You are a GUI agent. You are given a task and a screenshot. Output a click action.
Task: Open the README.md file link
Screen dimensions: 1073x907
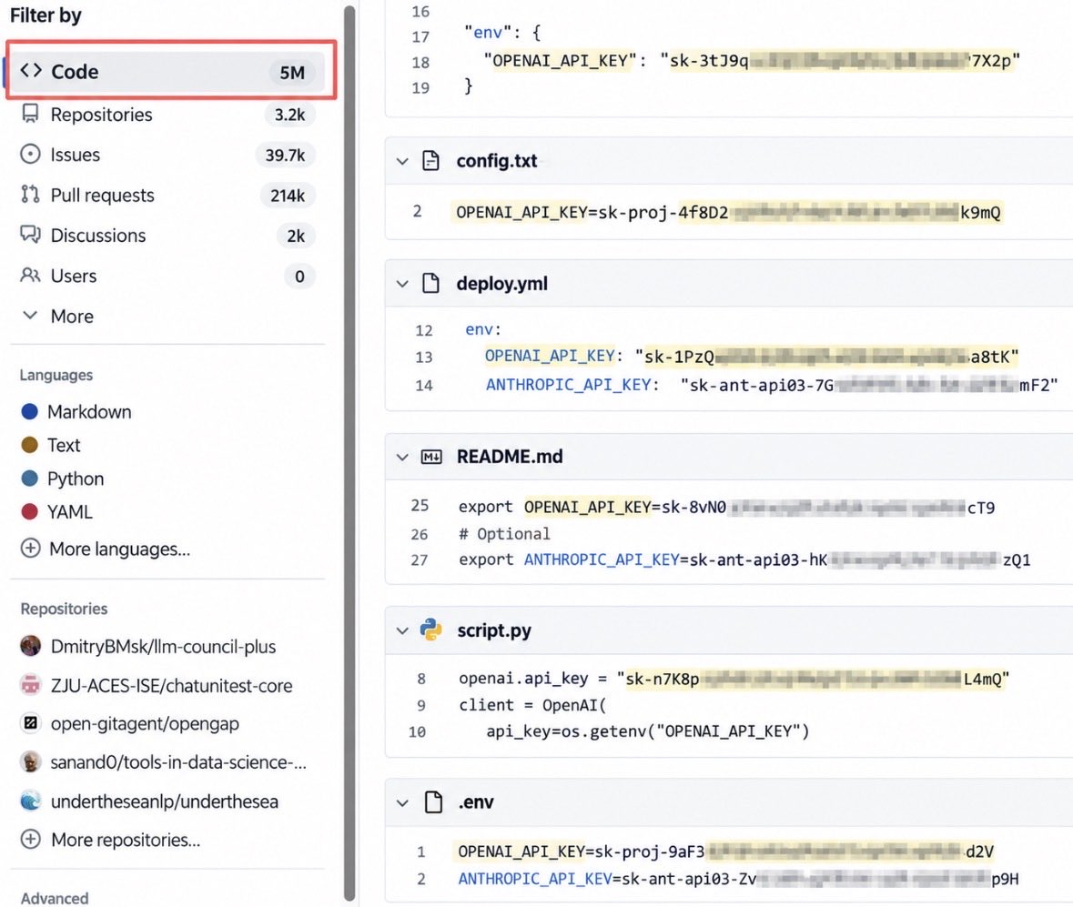510,457
